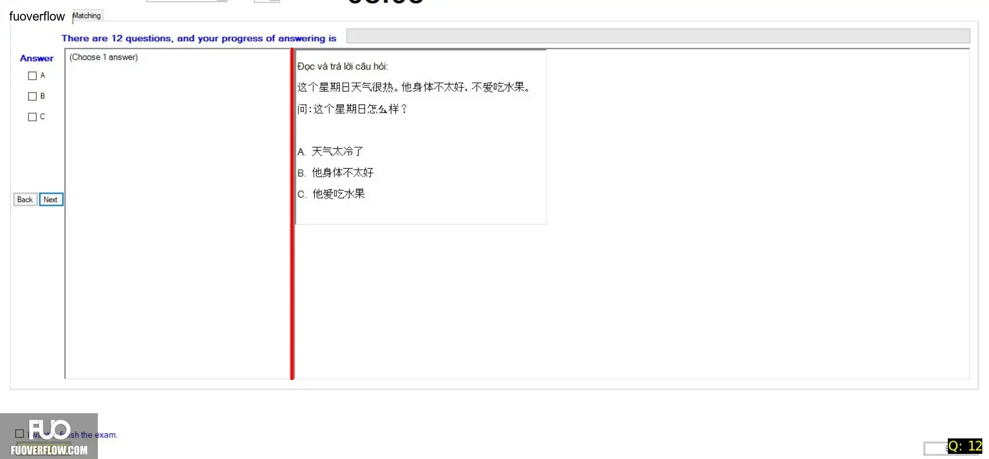Click the passage heading "Đọc và trả lời câu hỏi:"
The width and height of the screenshot is (989, 459).
(x=343, y=66)
